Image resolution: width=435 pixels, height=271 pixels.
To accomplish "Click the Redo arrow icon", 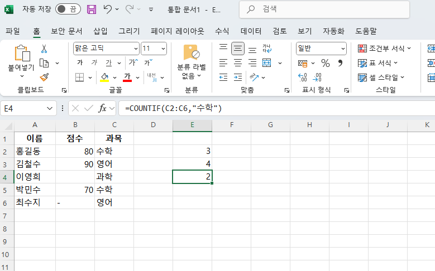I will [x=130, y=9].
